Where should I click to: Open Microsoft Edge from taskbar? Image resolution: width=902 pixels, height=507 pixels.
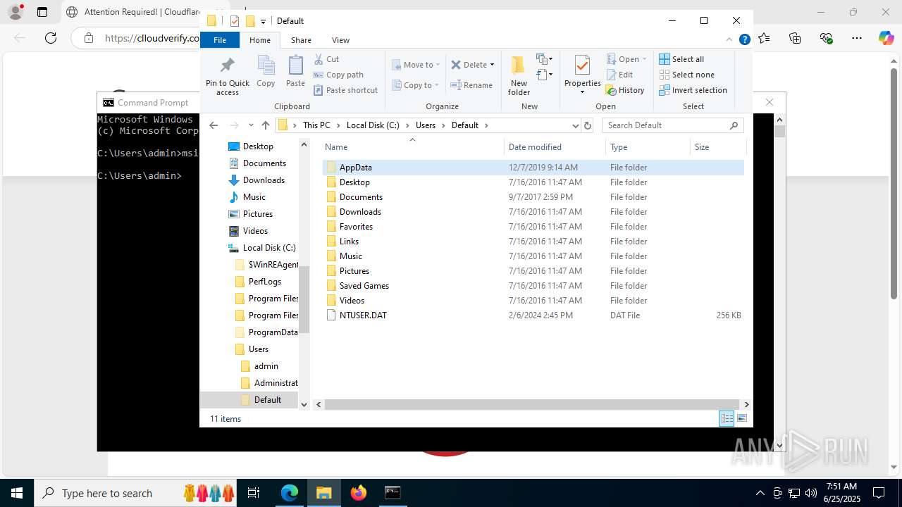click(x=290, y=493)
